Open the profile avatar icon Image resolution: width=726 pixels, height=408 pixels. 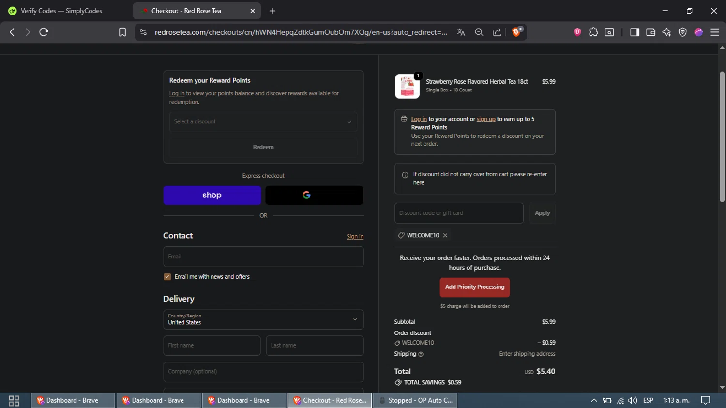point(698,32)
